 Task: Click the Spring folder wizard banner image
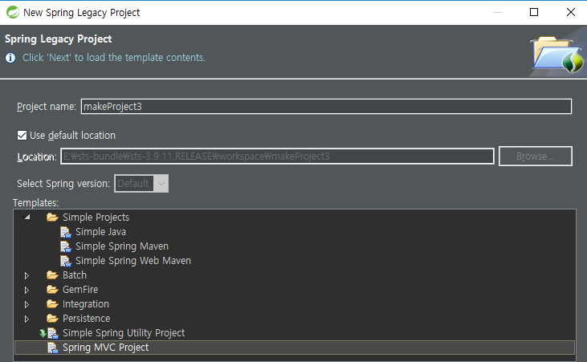pyautogui.click(x=557, y=55)
